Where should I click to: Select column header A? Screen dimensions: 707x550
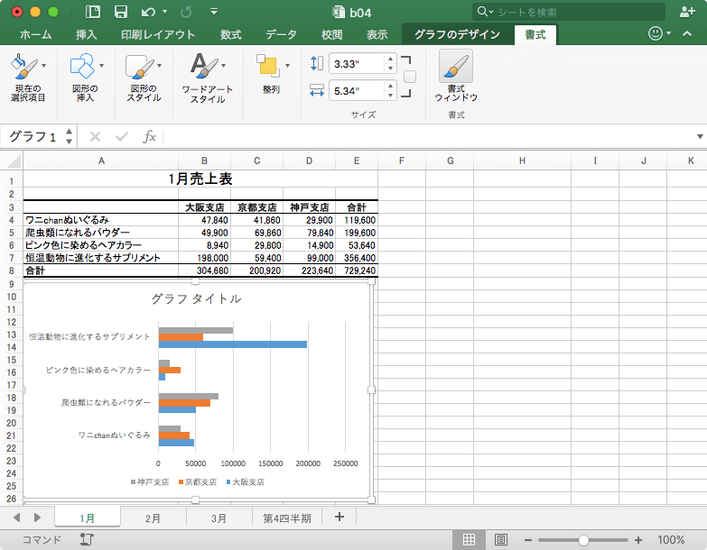[101, 160]
